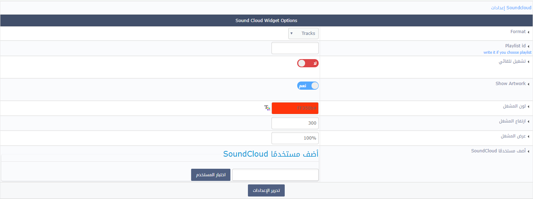Click the أضف مستخدمًا SoundCloud row label
This screenshot has width=533, height=199.
[498, 151]
